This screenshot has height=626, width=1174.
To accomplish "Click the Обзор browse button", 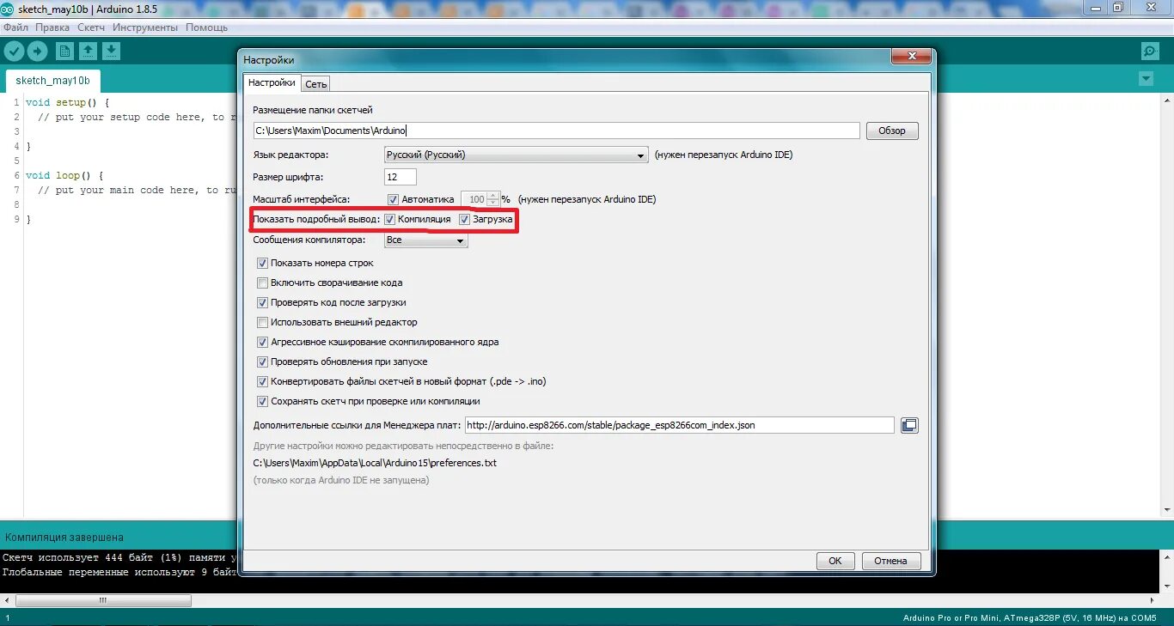I will (892, 131).
